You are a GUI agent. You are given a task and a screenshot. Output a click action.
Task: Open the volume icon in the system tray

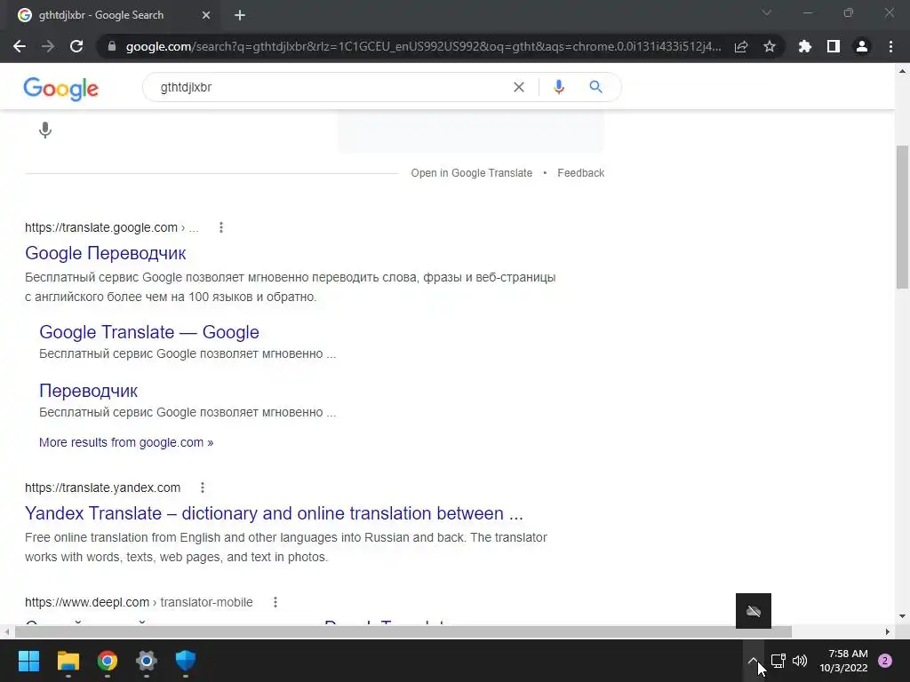tap(800, 661)
